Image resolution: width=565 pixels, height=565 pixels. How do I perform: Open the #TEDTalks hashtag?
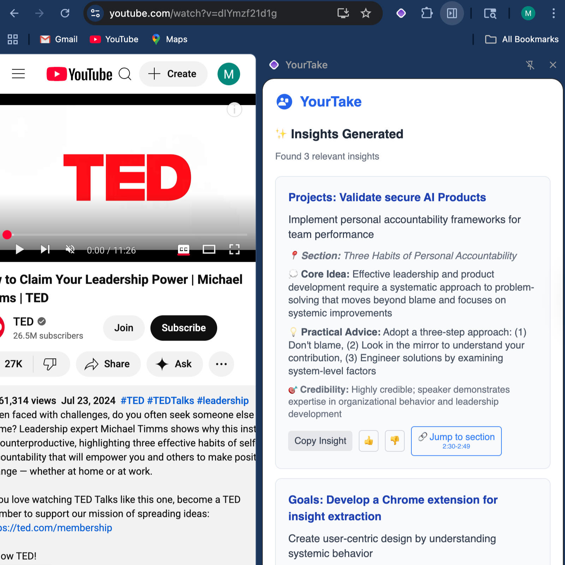coord(171,400)
